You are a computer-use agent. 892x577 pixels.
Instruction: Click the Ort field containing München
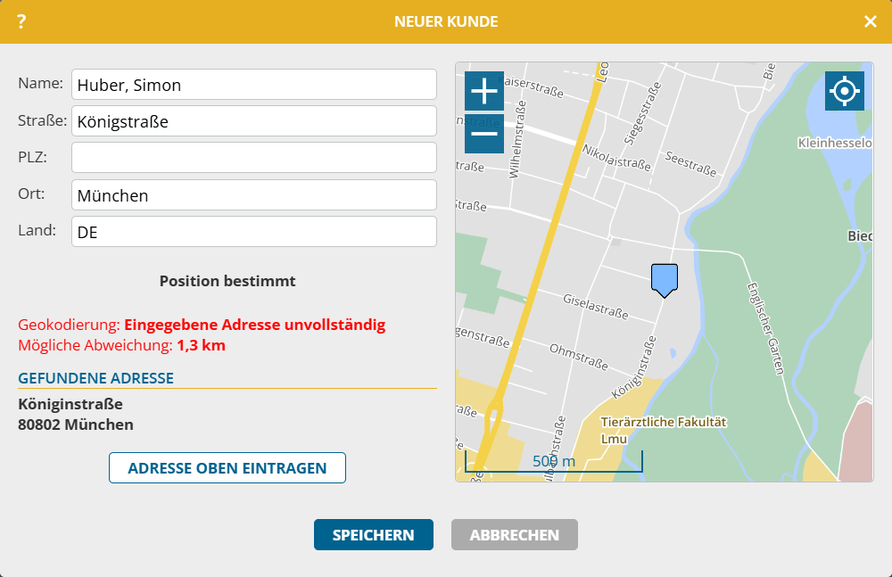tap(254, 194)
